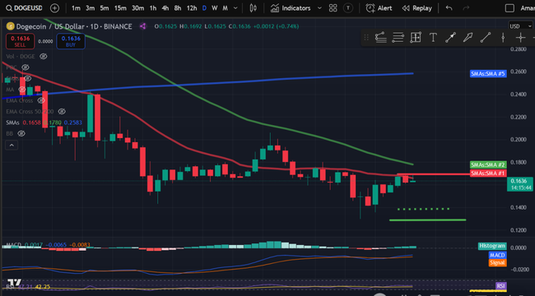Switch to the 8h timeframe
Screen dimensions: 535x296
click(x=178, y=8)
